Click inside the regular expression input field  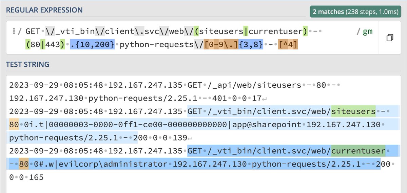coord(192,38)
